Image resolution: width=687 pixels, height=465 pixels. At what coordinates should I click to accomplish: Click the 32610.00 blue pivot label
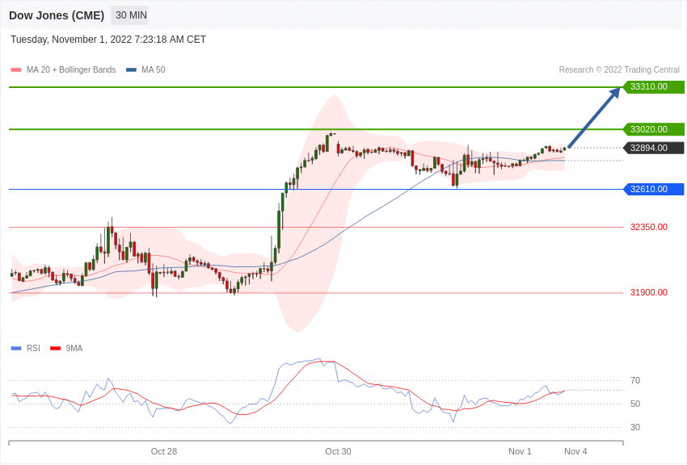[x=653, y=189]
